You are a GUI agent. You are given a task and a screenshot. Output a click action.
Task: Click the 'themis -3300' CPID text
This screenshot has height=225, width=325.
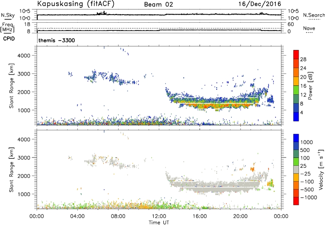tap(56, 40)
